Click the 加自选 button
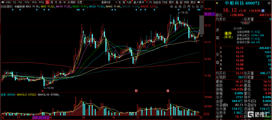Viewport: 272px width, 120px height. point(157,2)
